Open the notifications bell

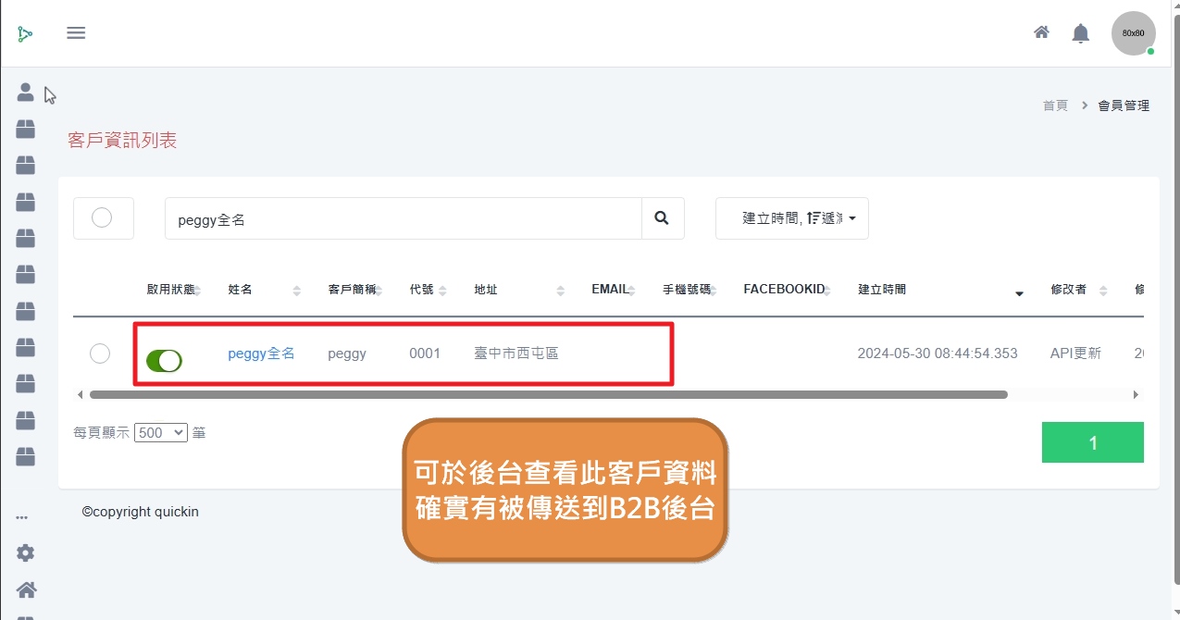1080,33
